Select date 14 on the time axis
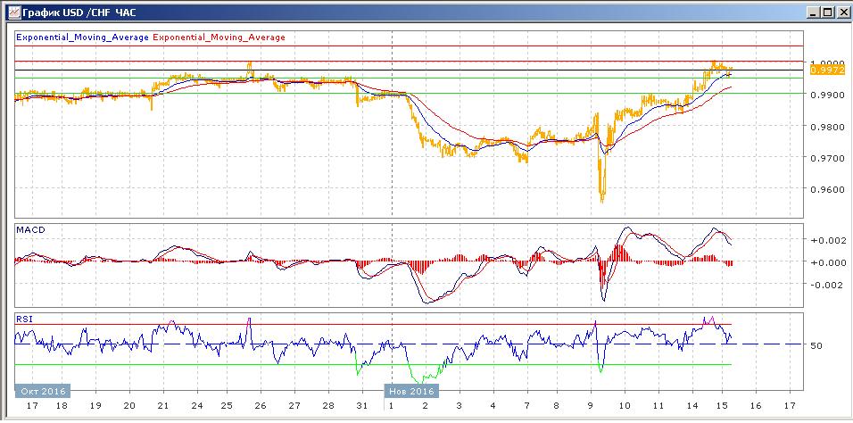The image size is (853, 423). tap(692, 406)
